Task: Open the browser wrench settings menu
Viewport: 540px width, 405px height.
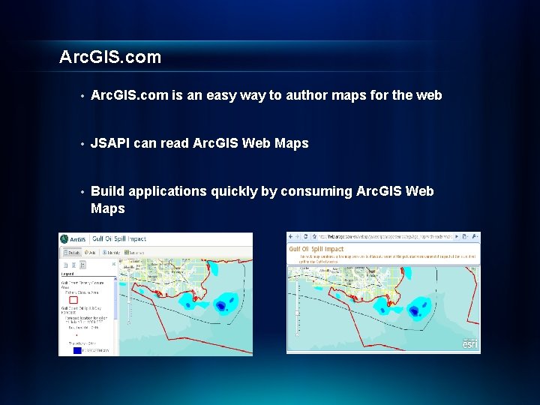Action: click(x=475, y=236)
